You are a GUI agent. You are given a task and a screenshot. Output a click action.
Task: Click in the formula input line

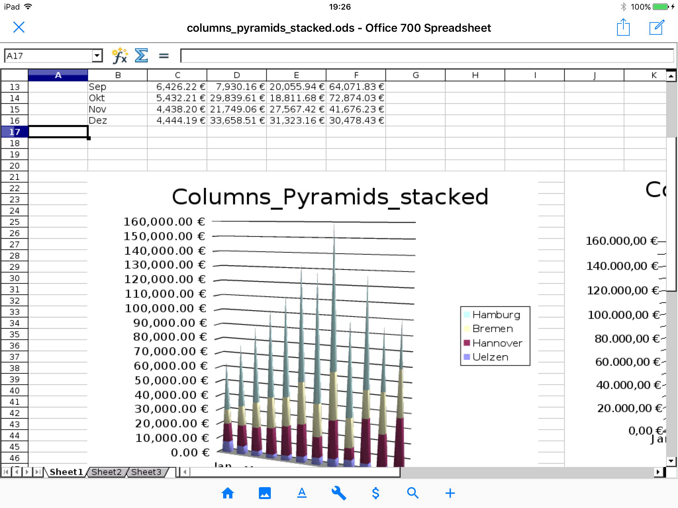point(427,56)
